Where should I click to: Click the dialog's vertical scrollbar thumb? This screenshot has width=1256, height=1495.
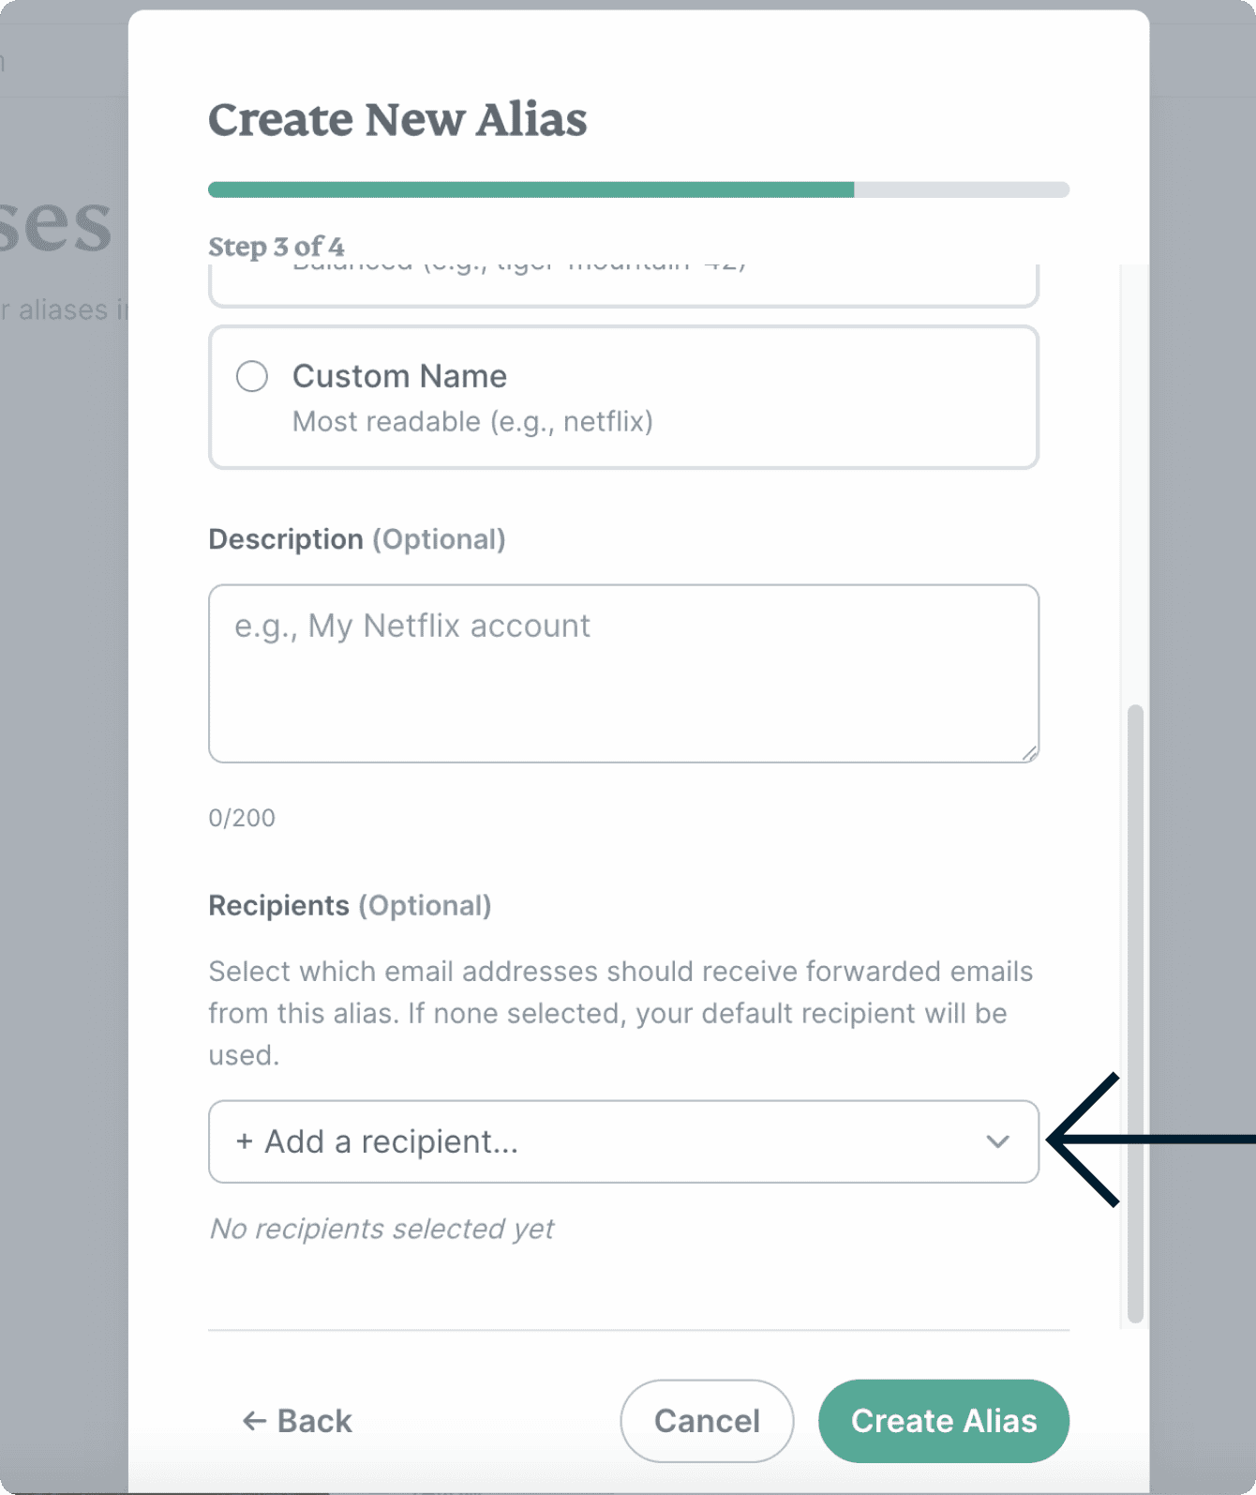1135,1013
